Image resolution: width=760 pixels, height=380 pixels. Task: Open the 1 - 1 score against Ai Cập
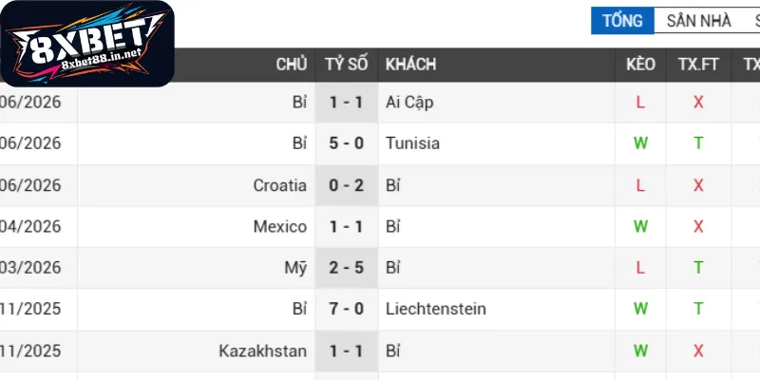point(347,103)
